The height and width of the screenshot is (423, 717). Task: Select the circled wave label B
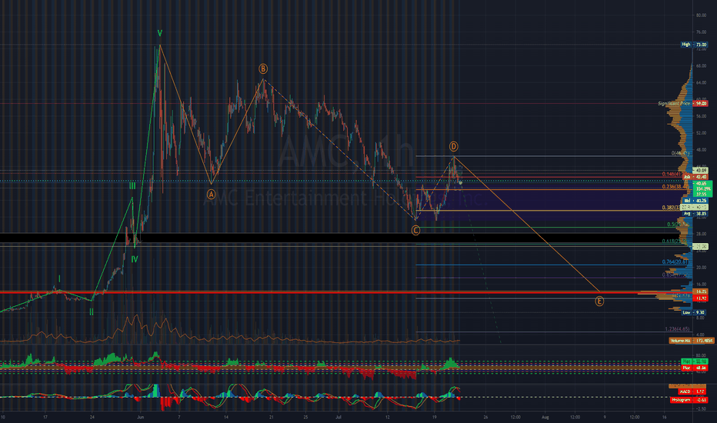click(263, 68)
